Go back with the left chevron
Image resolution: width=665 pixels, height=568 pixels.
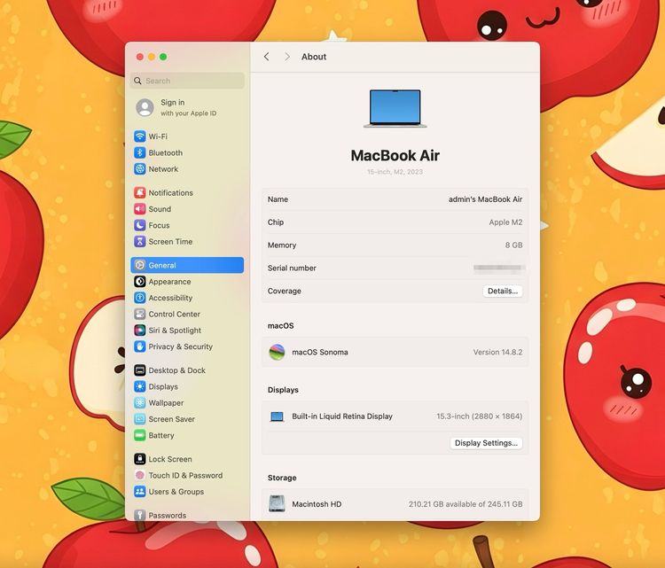pyautogui.click(x=266, y=57)
